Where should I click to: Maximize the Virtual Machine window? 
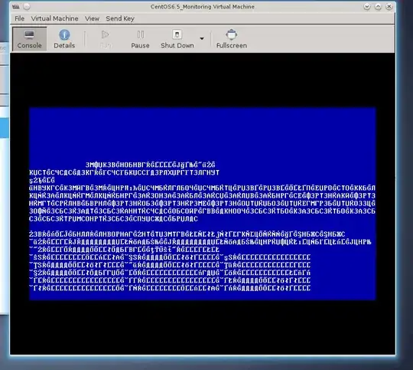pyautogui.click(x=378, y=7)
